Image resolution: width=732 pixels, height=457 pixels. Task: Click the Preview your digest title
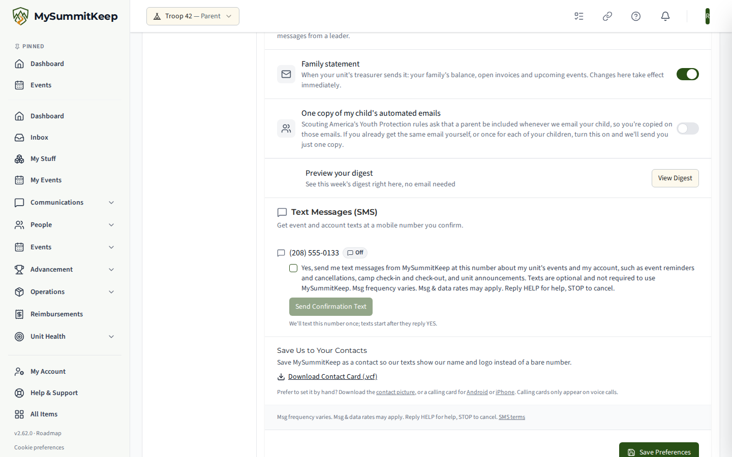coord(339,173)
